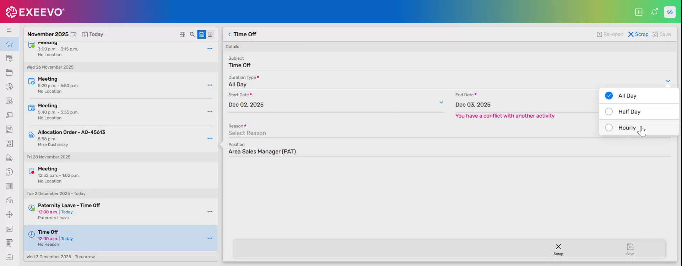This screenshot has height=266, width=682.
Task: Open the 12:32 p.m. Meeting entry
Action: coord(121,175)
